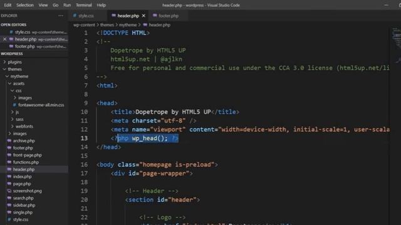Open search.php file
The width and height of the screenshot is (401, 225).
tap(23, 197)
